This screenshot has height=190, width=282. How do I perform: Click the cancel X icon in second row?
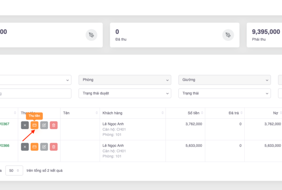coord(25,147)
